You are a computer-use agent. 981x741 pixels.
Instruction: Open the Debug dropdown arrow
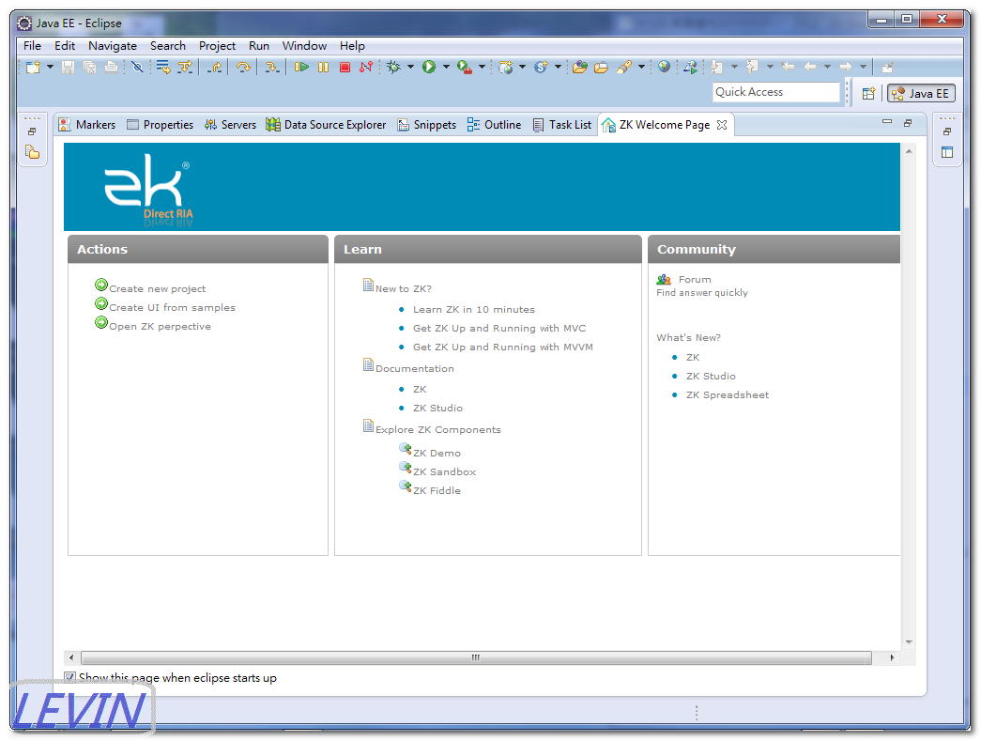coord(410,67)
